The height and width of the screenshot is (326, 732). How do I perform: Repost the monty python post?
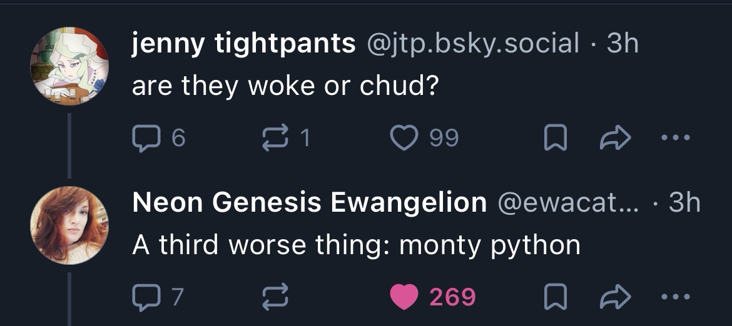pyautogui.click(x=276, y=297)
